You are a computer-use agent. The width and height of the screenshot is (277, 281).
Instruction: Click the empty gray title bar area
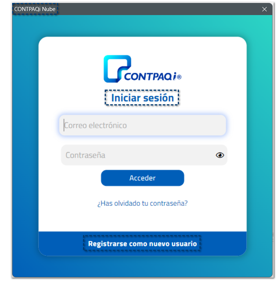point(158,9)
